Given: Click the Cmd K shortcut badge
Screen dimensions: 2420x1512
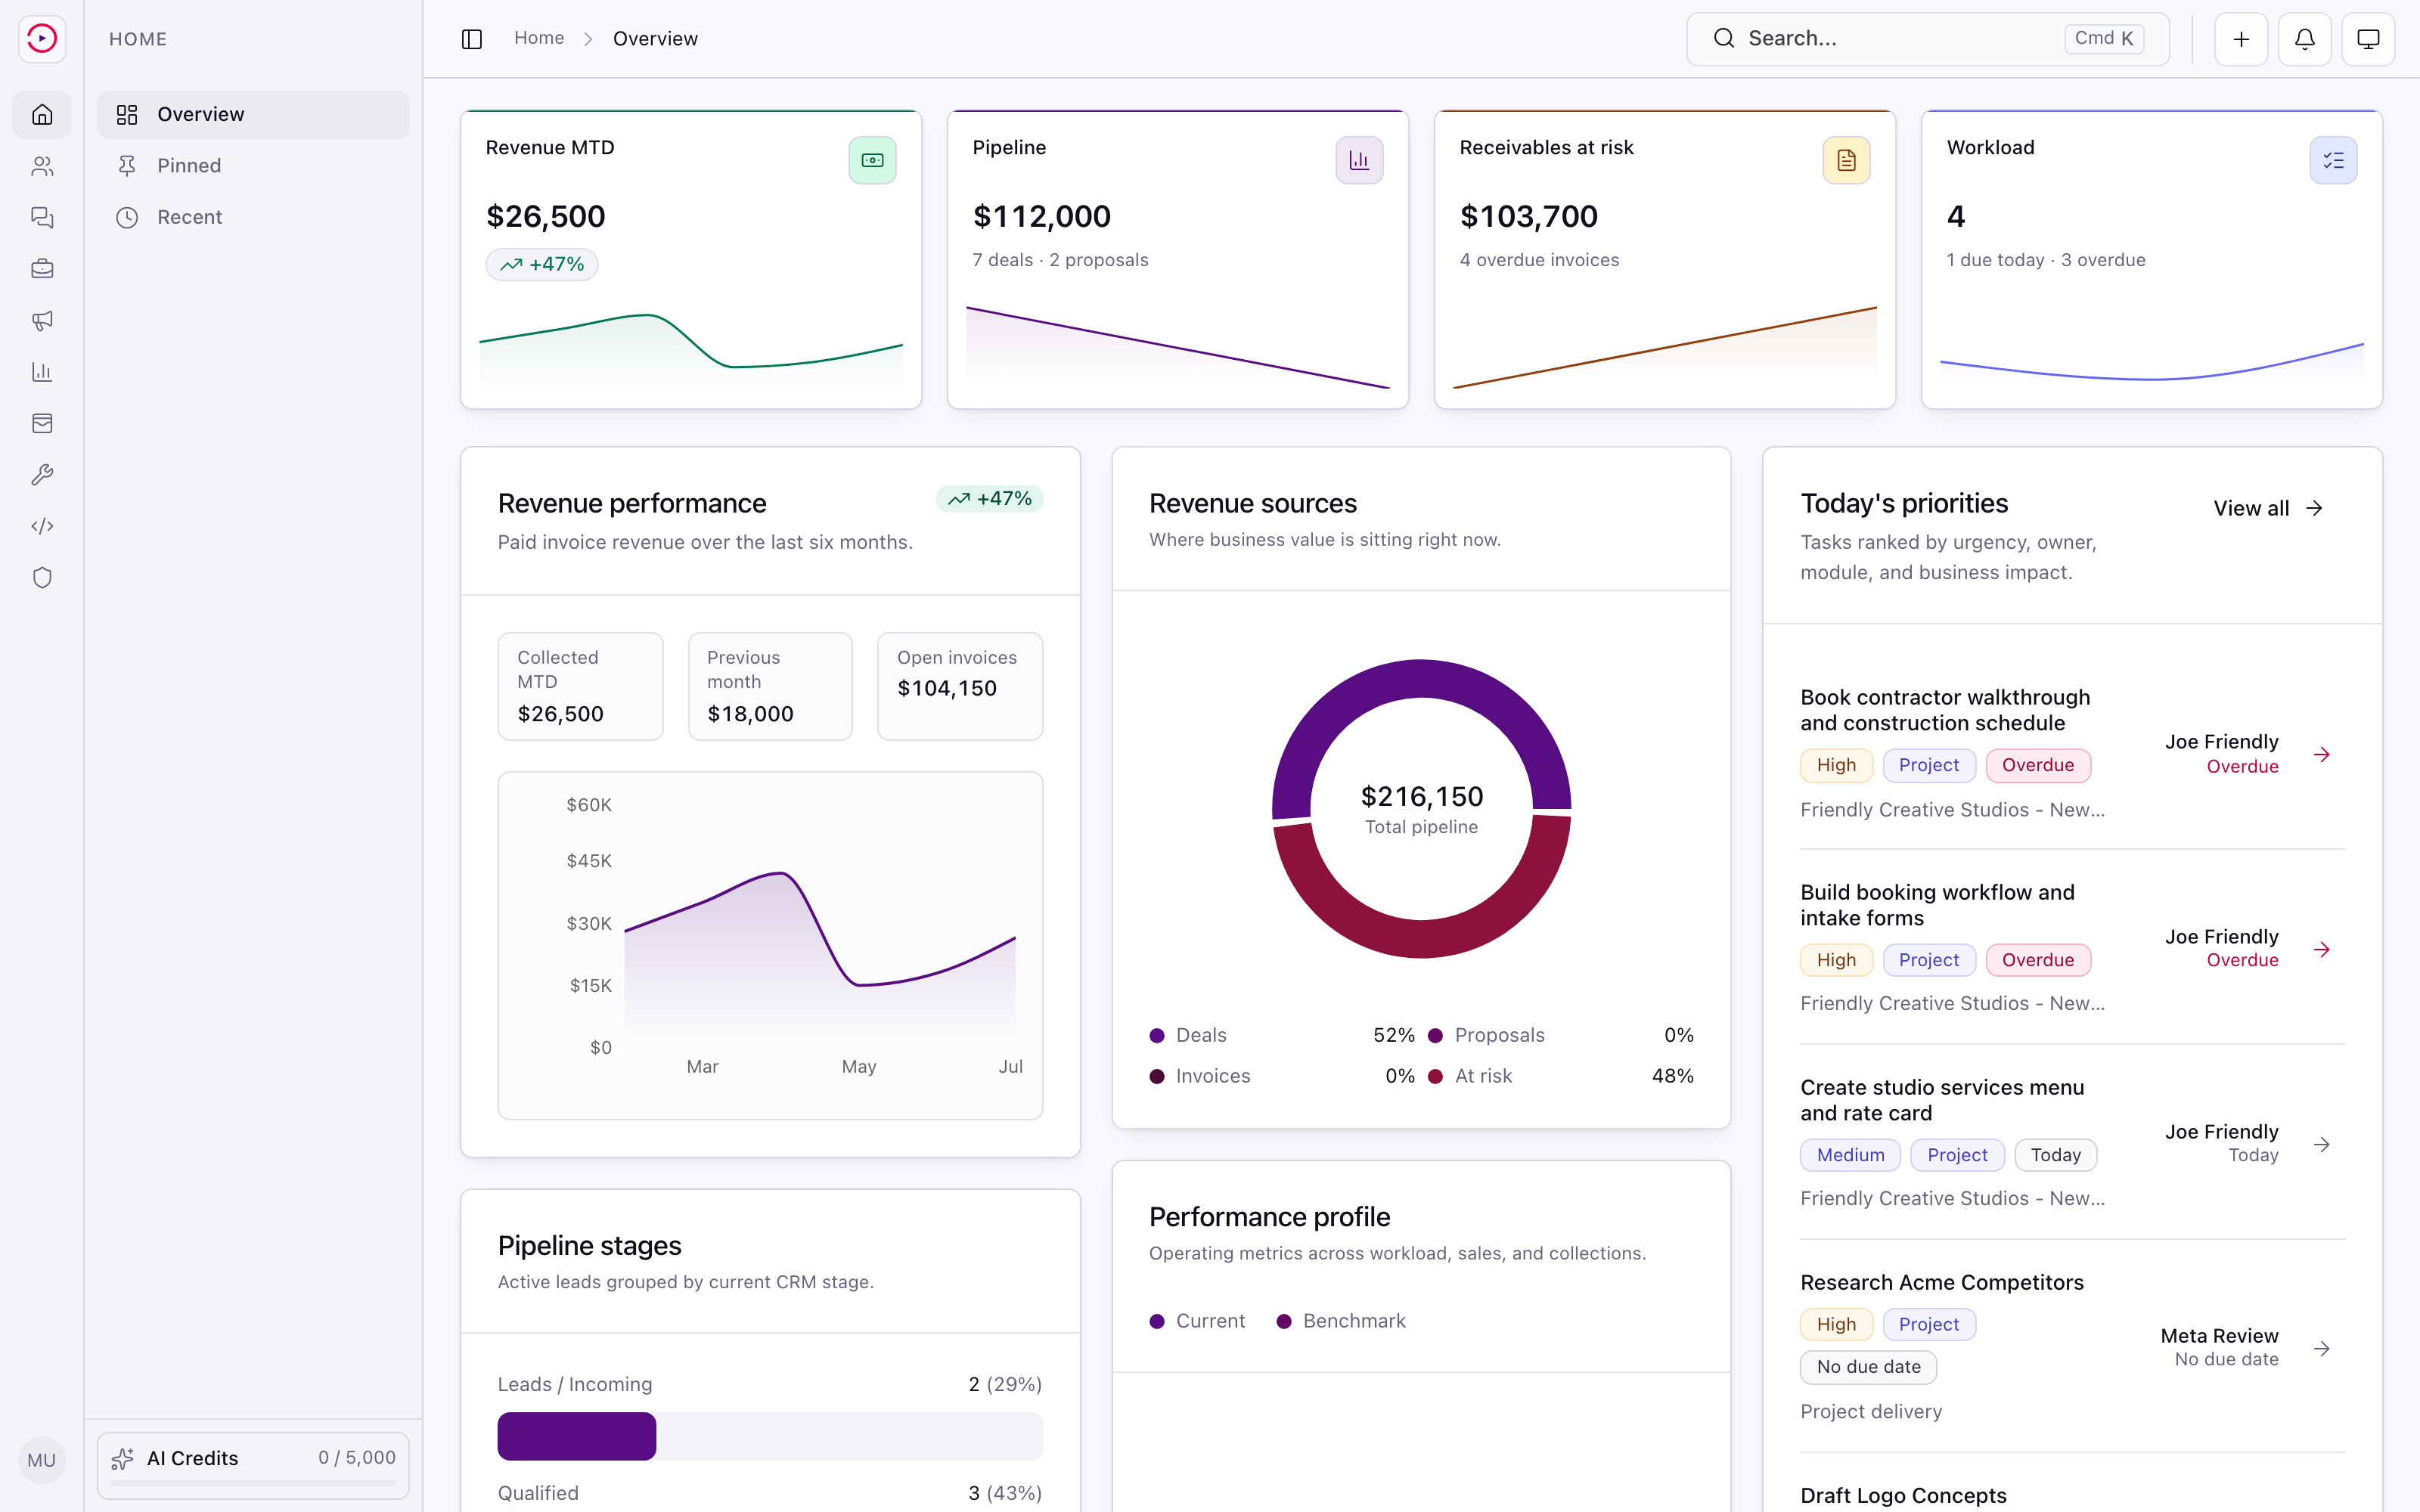Looking at the screenshot, I should 2104,38.
